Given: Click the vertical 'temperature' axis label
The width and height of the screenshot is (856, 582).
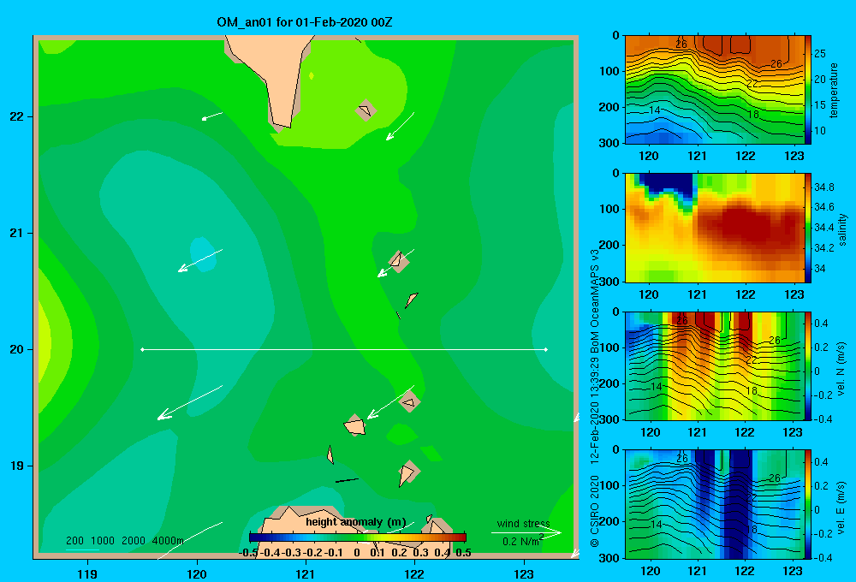Looking at the screenshot, I should tap(834, 90).
